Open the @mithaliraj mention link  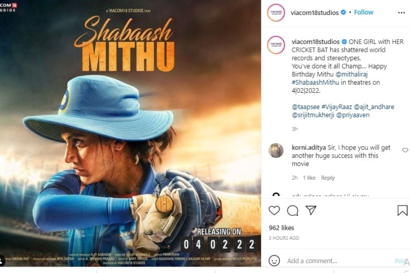[x=351, y=74]
